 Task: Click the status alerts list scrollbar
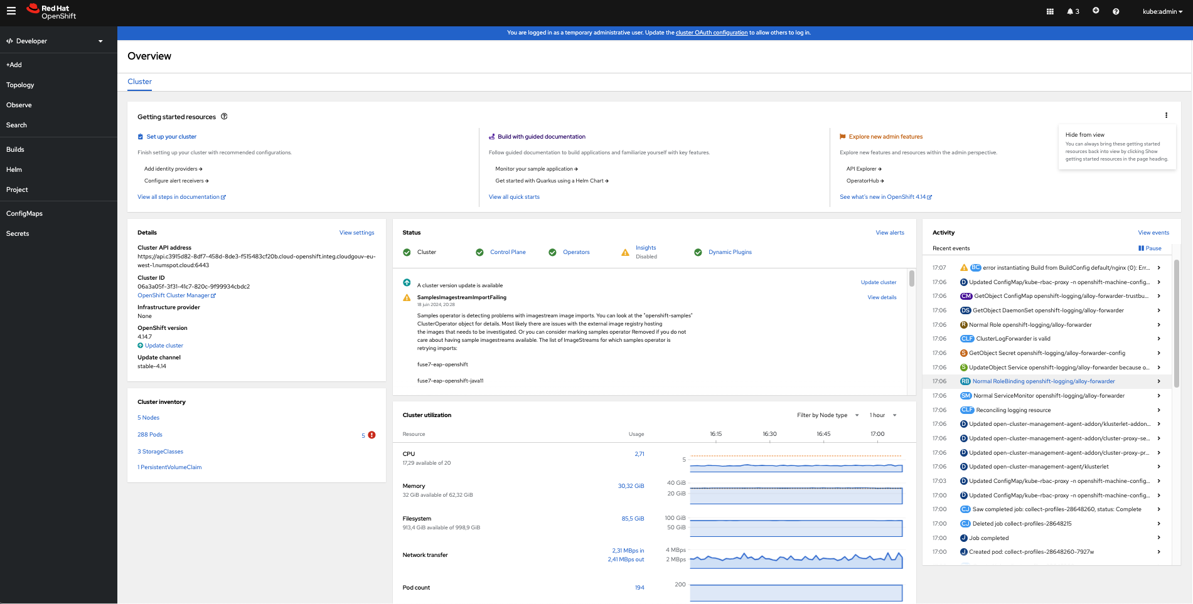[x=912, y=278]
